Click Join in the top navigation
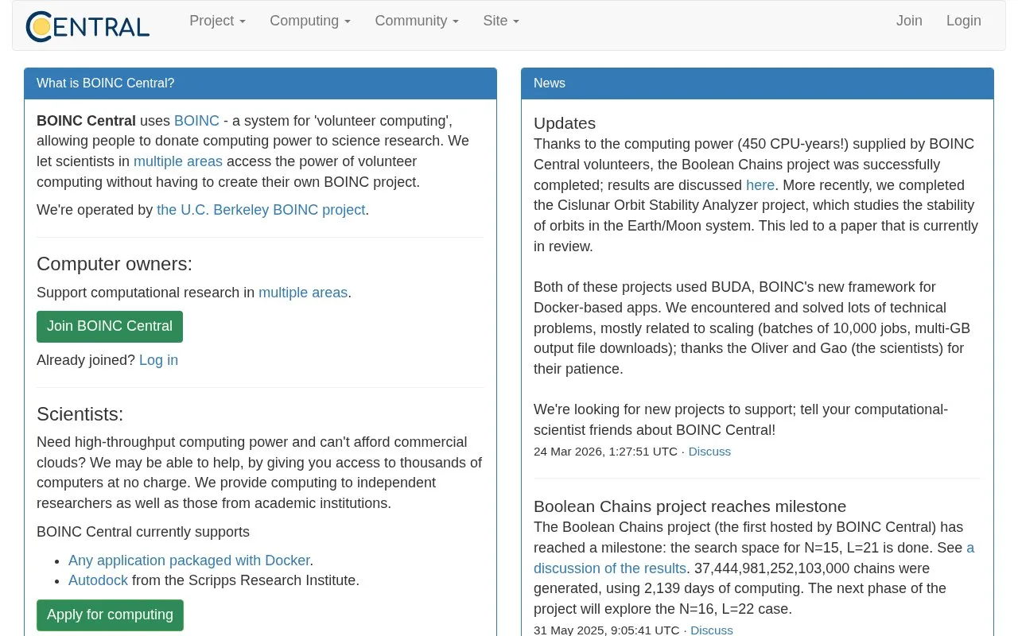This screenshot has width=1018, height=636. [909, 21]
